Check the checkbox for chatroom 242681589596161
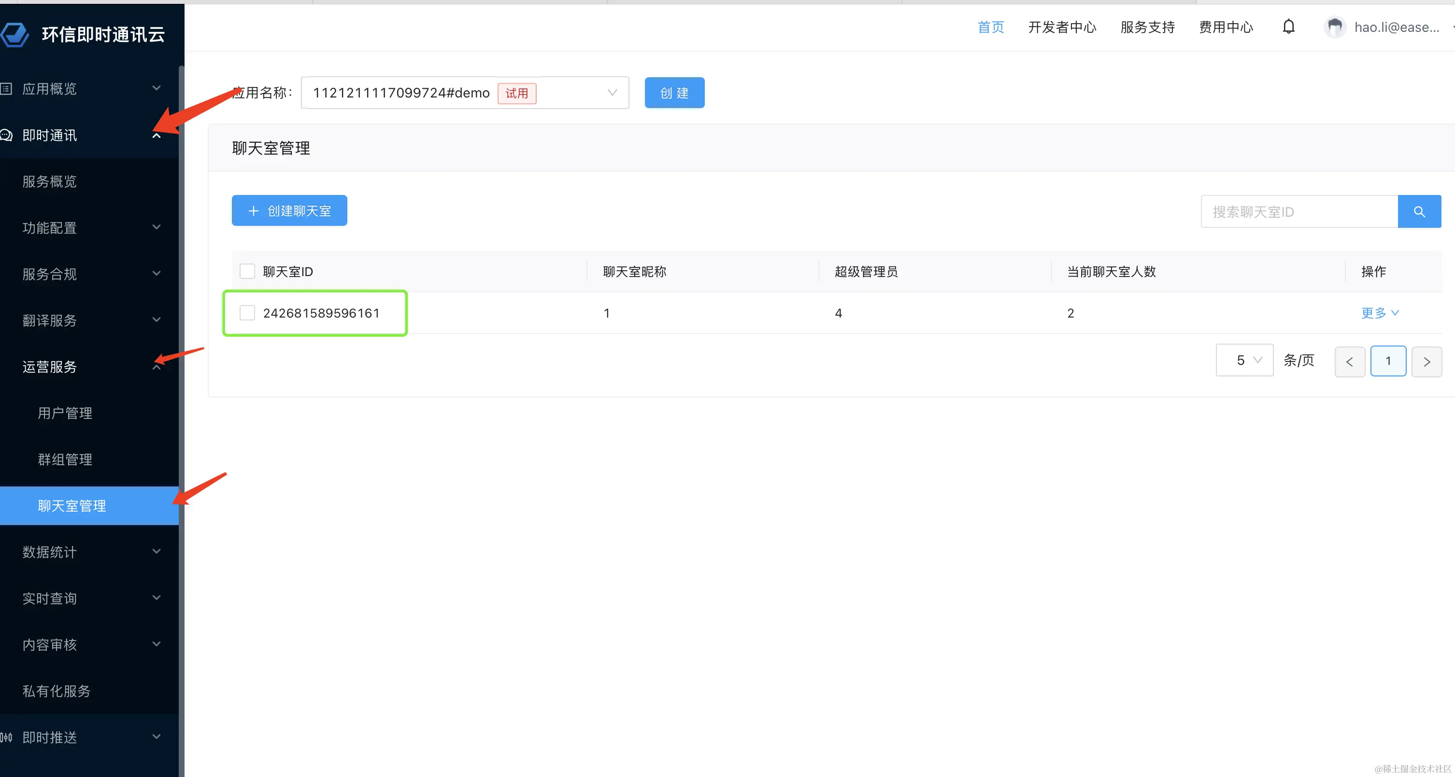1455x777 pixels. point(247,313)
